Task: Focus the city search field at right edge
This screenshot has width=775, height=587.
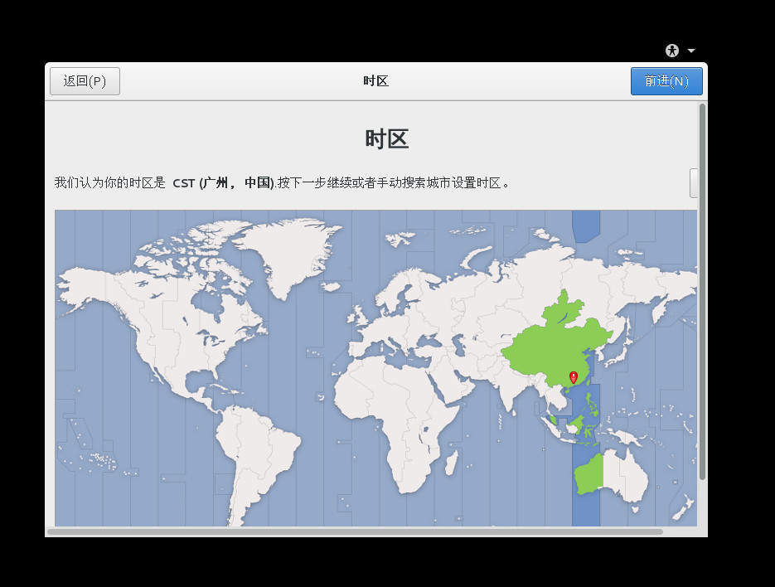Action: (x=694, y=183)
